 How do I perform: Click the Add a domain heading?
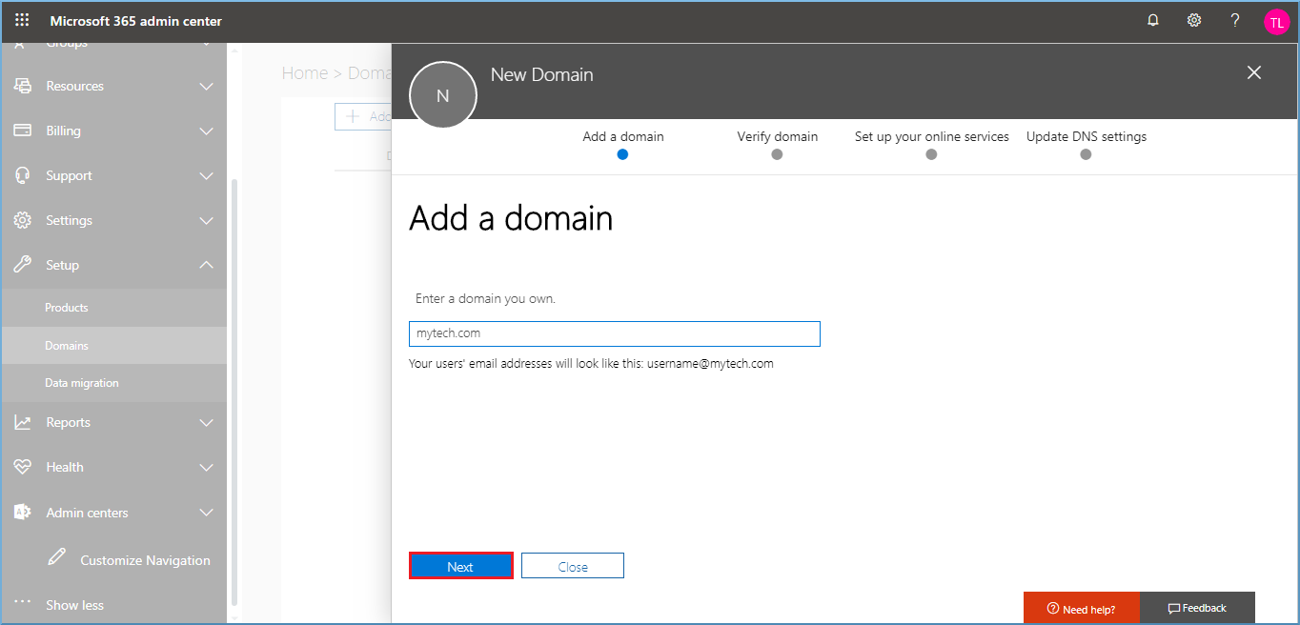tap(511, 219)
